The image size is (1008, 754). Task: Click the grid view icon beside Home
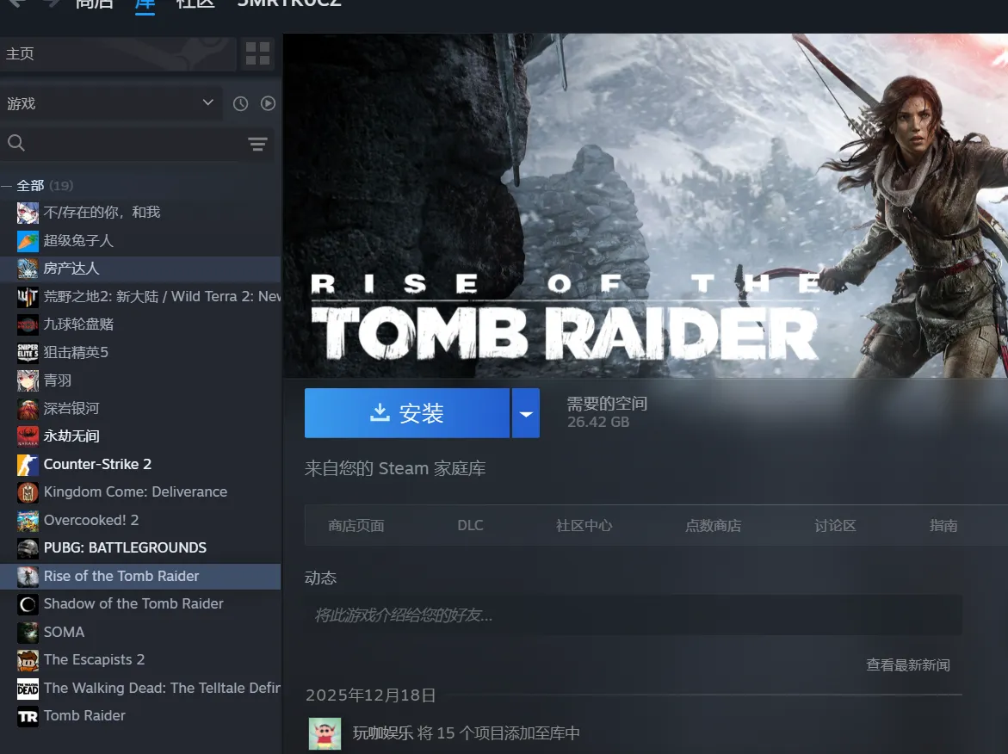pos(257,53)
